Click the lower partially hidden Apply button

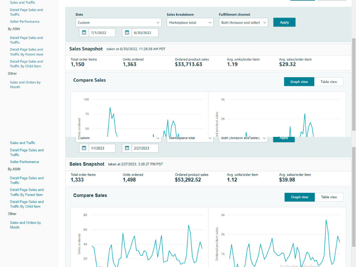point(284,139)
